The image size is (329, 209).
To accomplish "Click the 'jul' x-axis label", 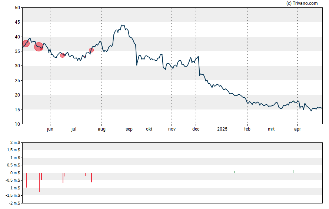I will 74,129.
